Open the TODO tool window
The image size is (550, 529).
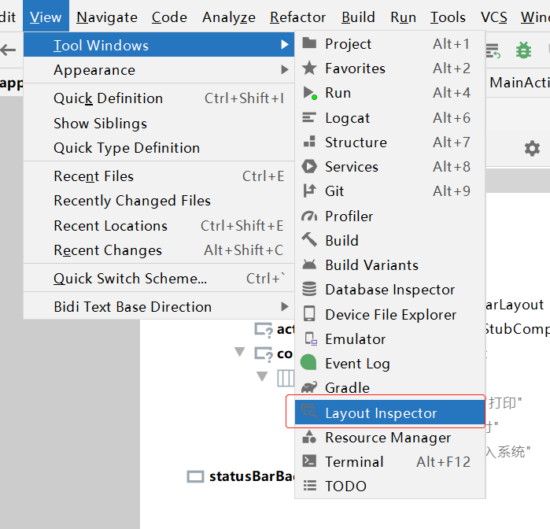coord(389,486)
